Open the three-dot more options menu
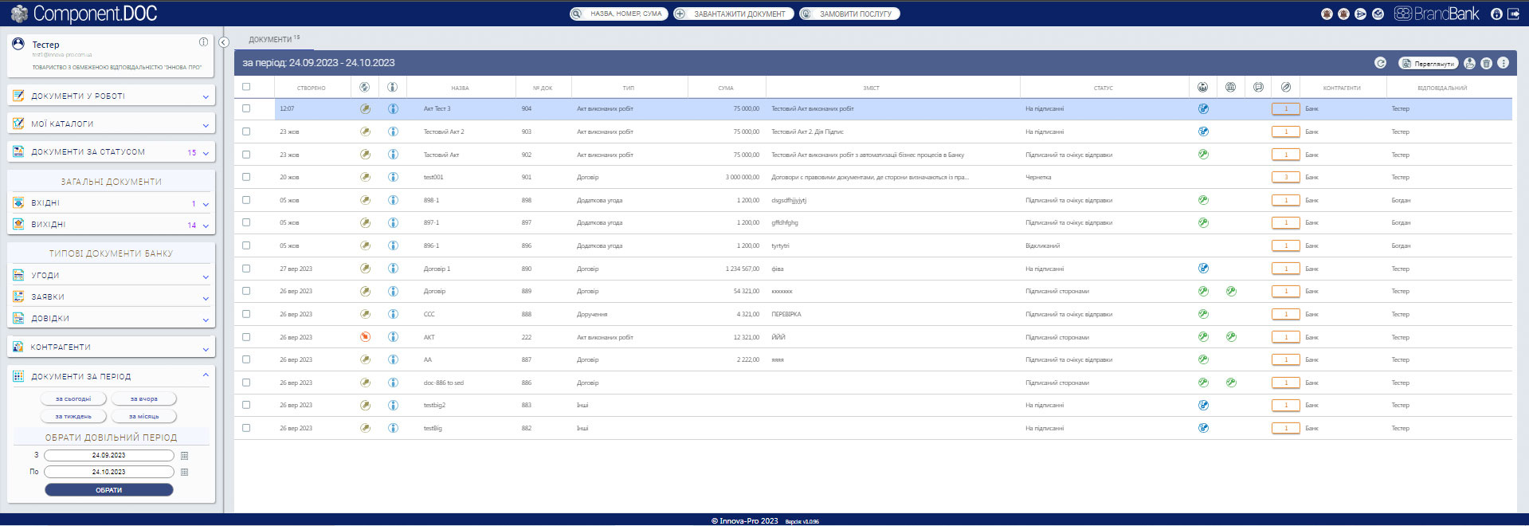 coord(1503,63)
